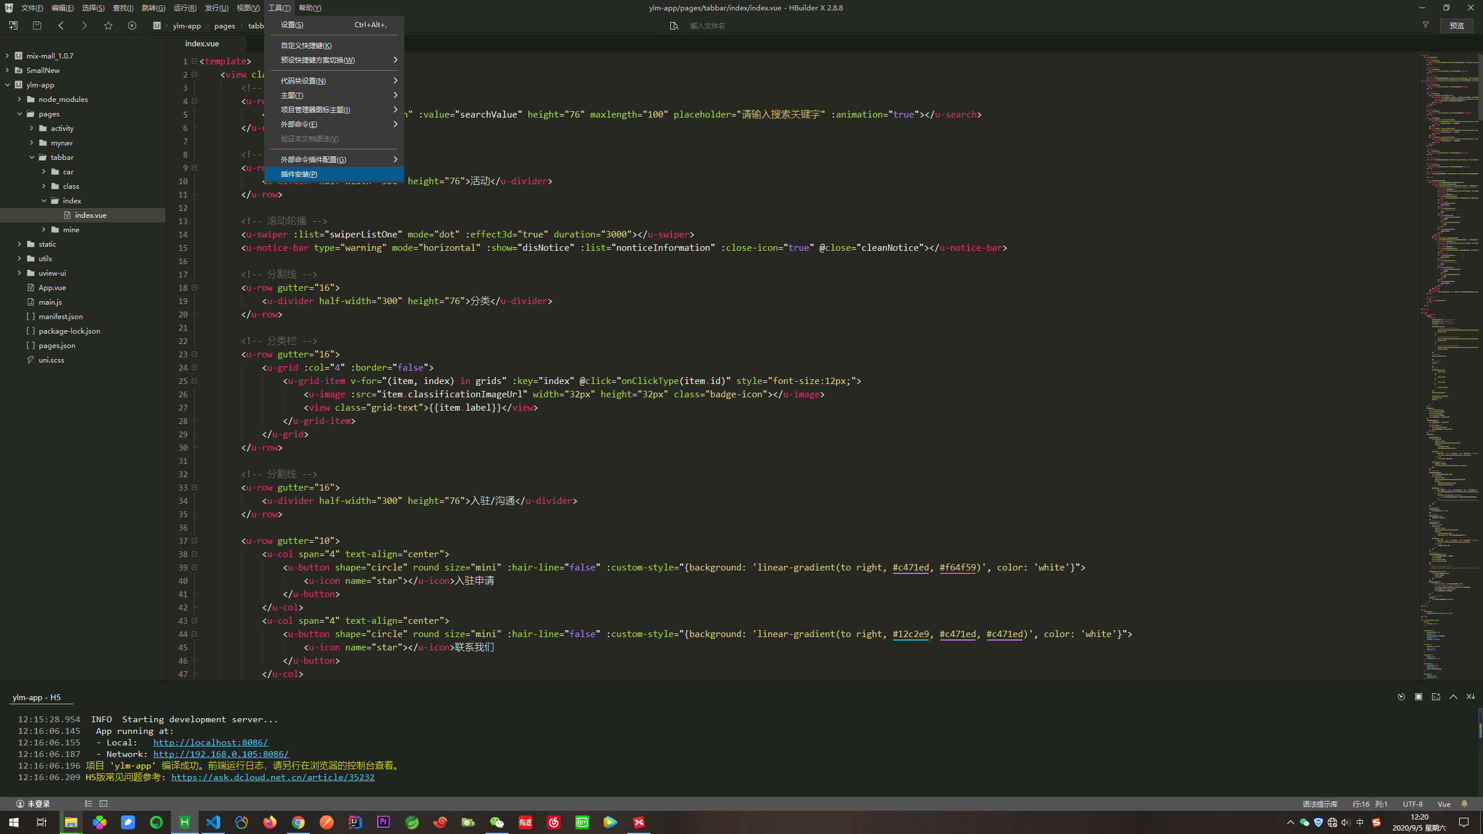
Task: Stop the running console process
Action: [1418, 697]
